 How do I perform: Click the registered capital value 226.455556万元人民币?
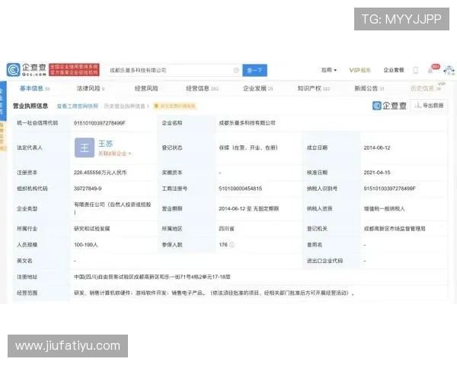(x=100, y=173)
